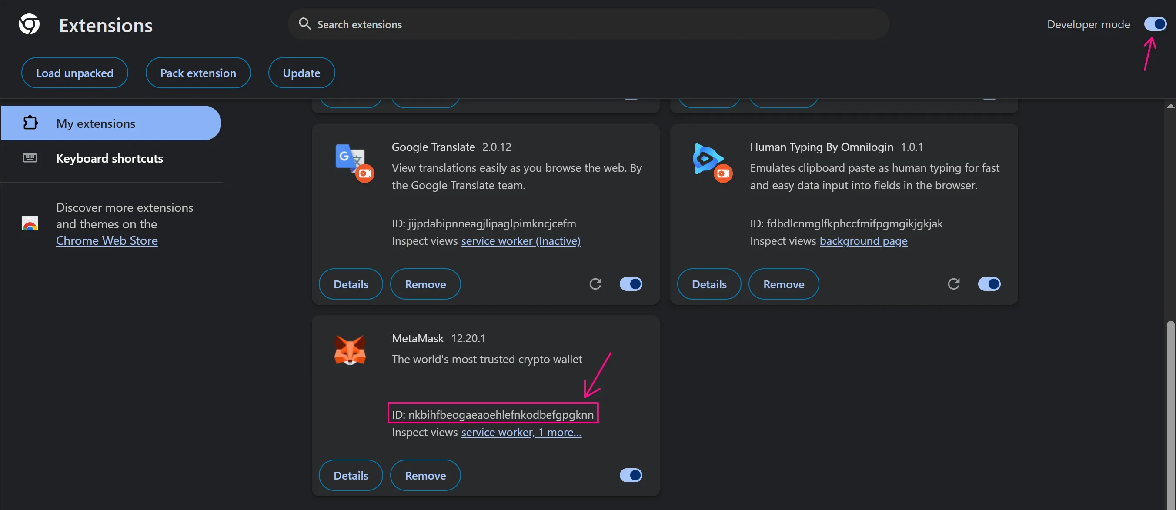Reload the Google Translate extension
Viewport: 1176px width, 510px height.
tap(595, 283)
